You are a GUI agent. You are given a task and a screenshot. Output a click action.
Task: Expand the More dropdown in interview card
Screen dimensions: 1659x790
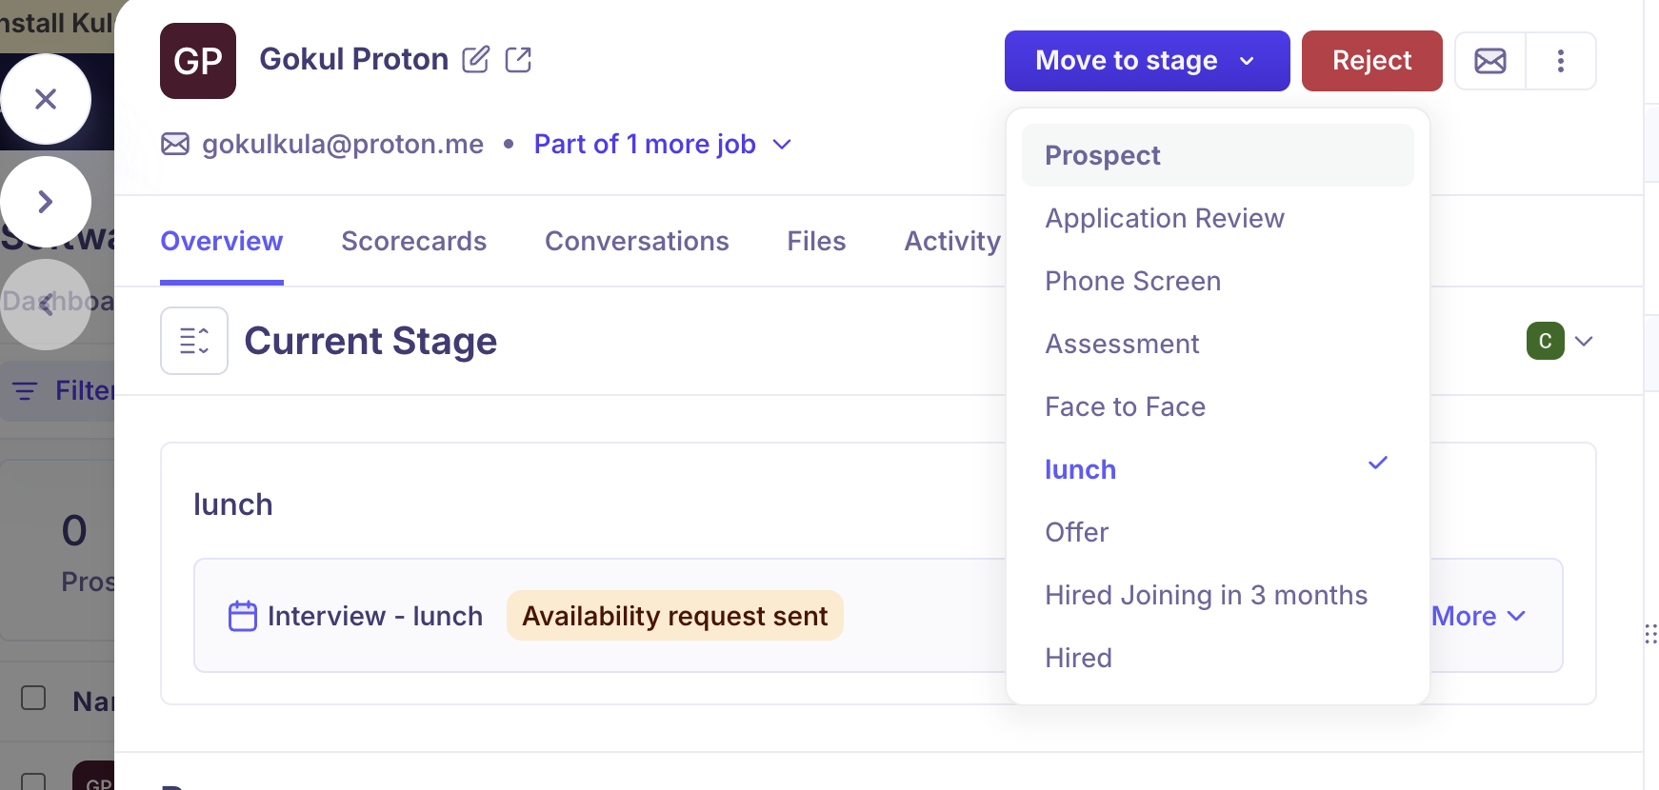click(x=1478, y=616)
